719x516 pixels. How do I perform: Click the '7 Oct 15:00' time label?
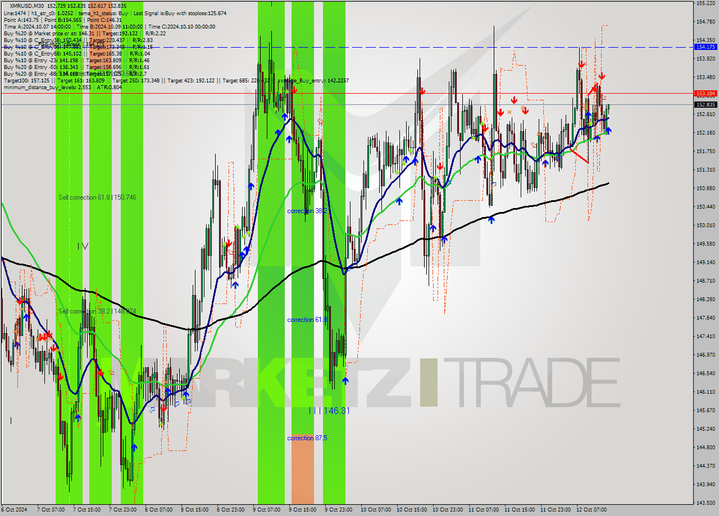[x=87, y=510]
